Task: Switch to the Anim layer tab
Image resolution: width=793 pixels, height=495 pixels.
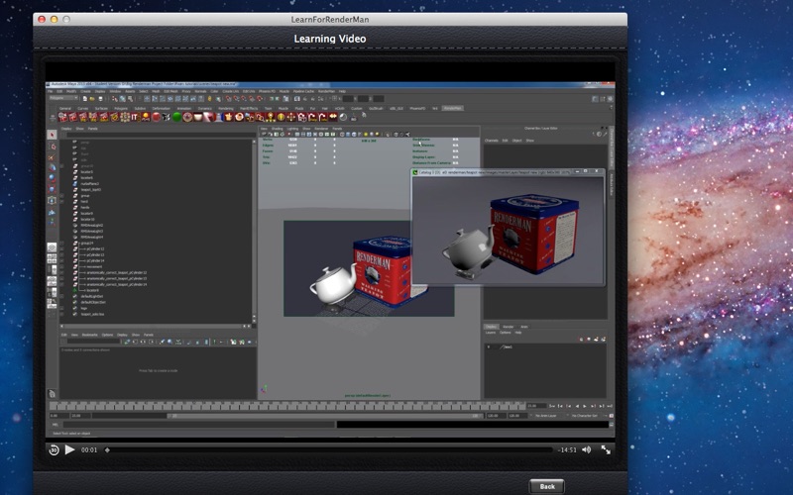Action: (524, 327)
